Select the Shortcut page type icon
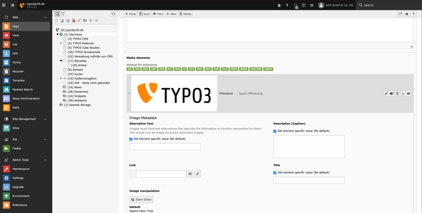422x213 pixels. point(68,21)
